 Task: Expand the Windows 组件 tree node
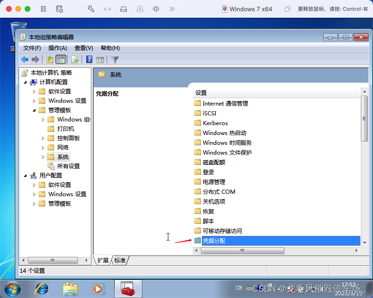(x=43, y=120)
